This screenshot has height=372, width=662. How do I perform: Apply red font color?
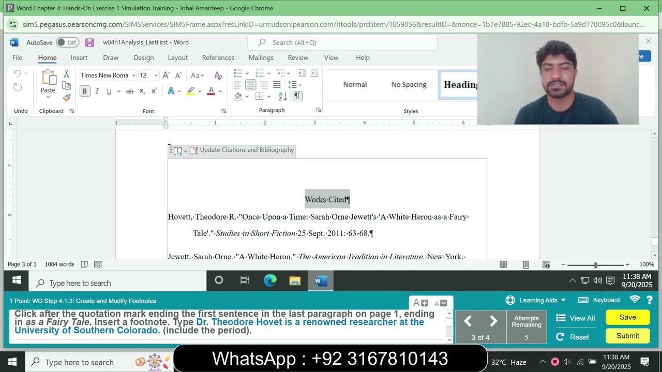(211, 91)
